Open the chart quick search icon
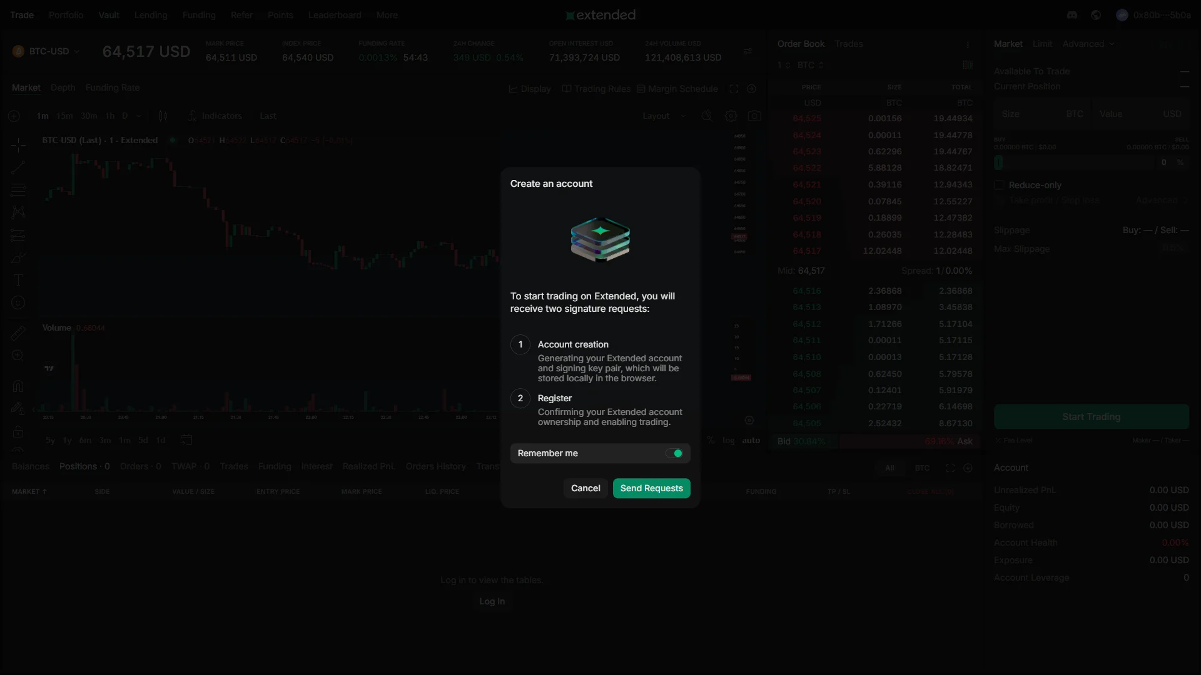1201x675 pixels. 707,116
